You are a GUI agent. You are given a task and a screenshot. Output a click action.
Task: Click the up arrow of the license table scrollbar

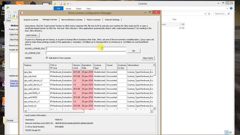click(154, 65)
